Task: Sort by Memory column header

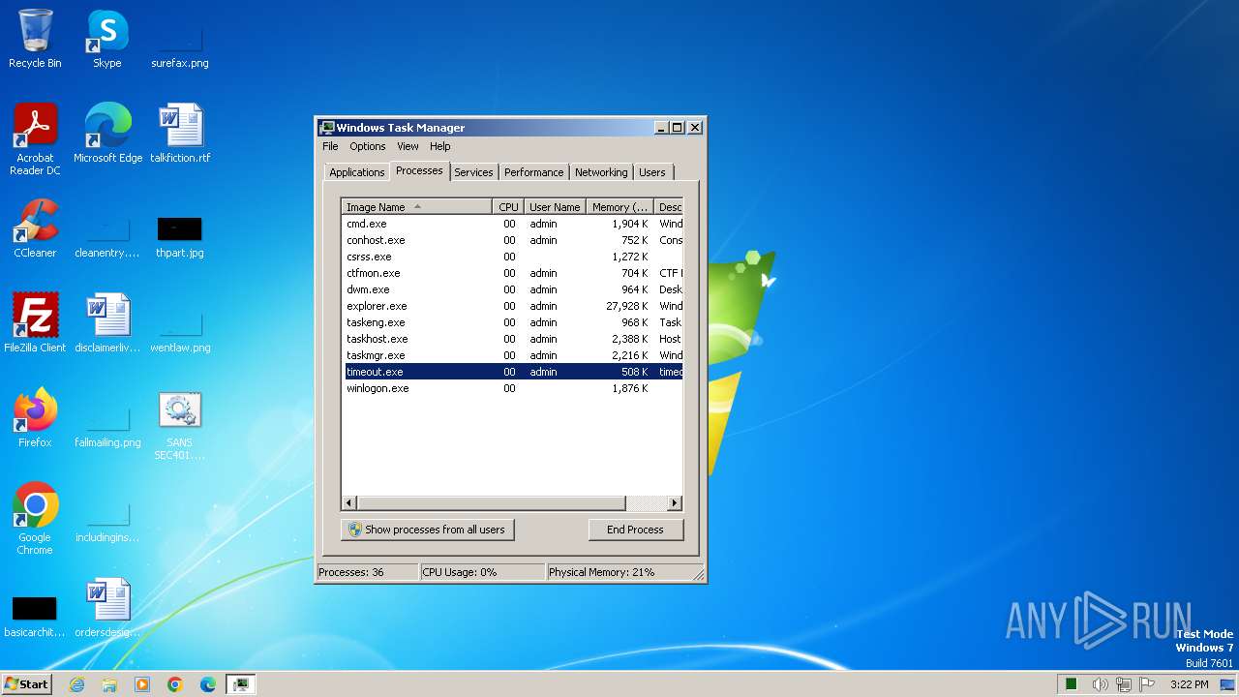Action: [620, 207]
